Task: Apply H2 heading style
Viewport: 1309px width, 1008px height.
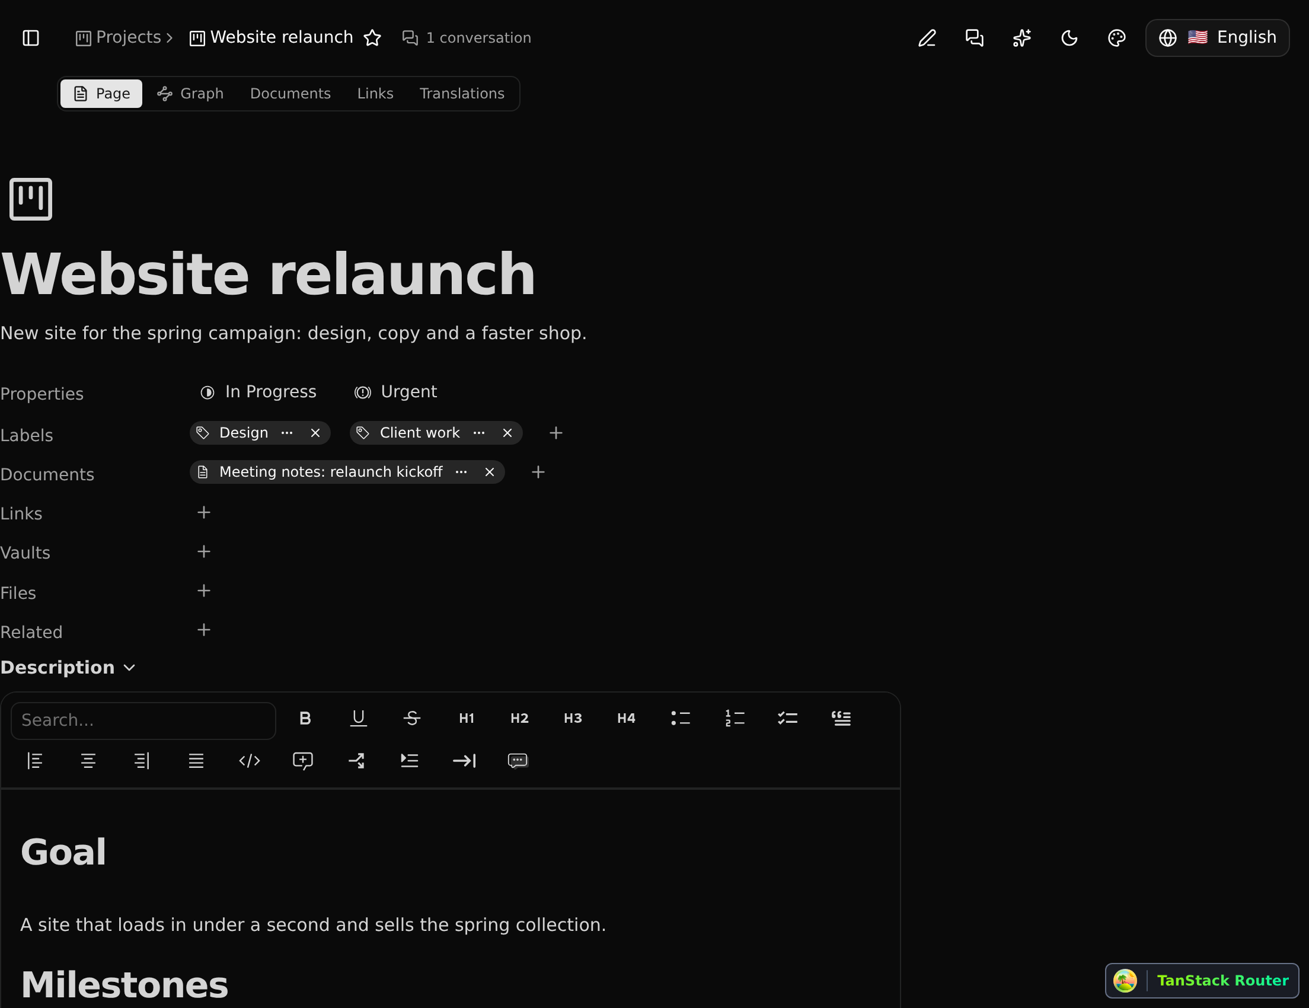Action: pyautogui.click(x=519, y=718)
